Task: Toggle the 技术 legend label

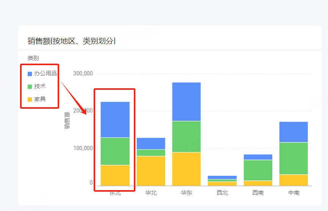Action: 40,86
